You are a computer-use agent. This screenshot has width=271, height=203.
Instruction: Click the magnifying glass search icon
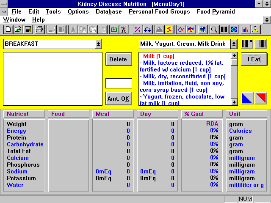(x=214, y=29)
